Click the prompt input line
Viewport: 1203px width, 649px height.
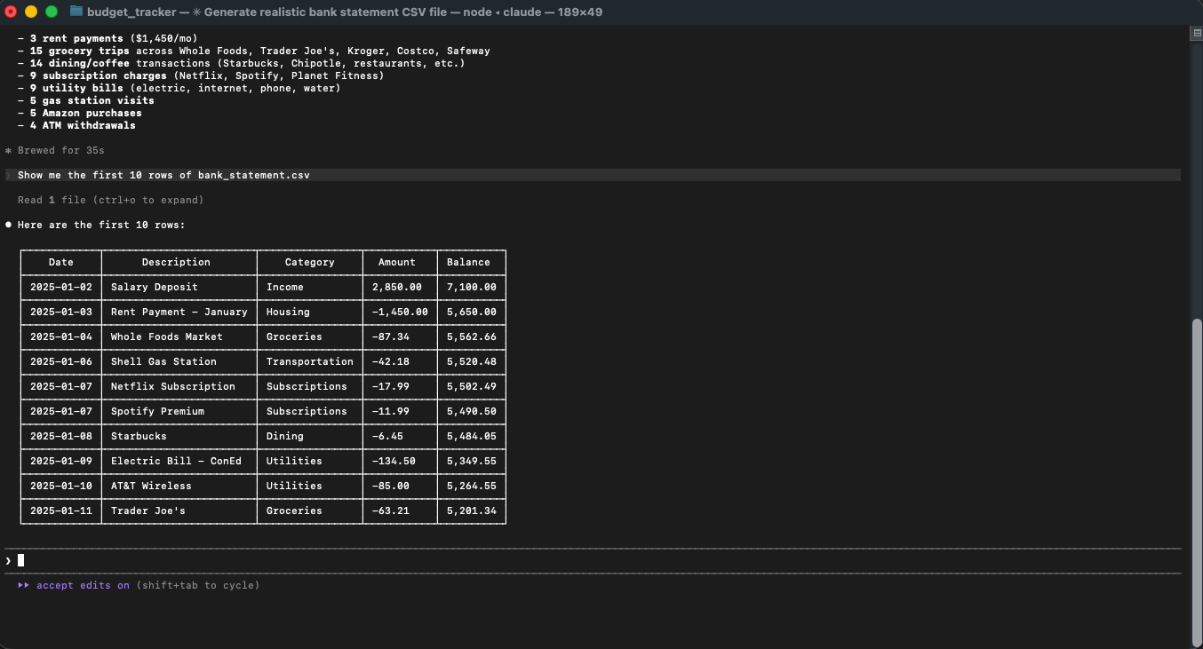[x=593, y=560]
